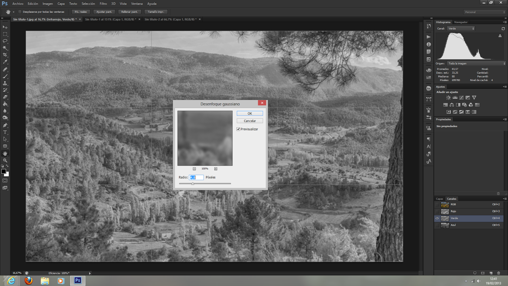Refresh the histogram with uncached data
Viewport: 508px width, 286px height.
pyautogui.click(x=503, y=29)
